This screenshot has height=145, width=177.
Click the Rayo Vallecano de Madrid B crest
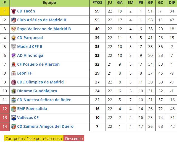click(x=13, y=29)
